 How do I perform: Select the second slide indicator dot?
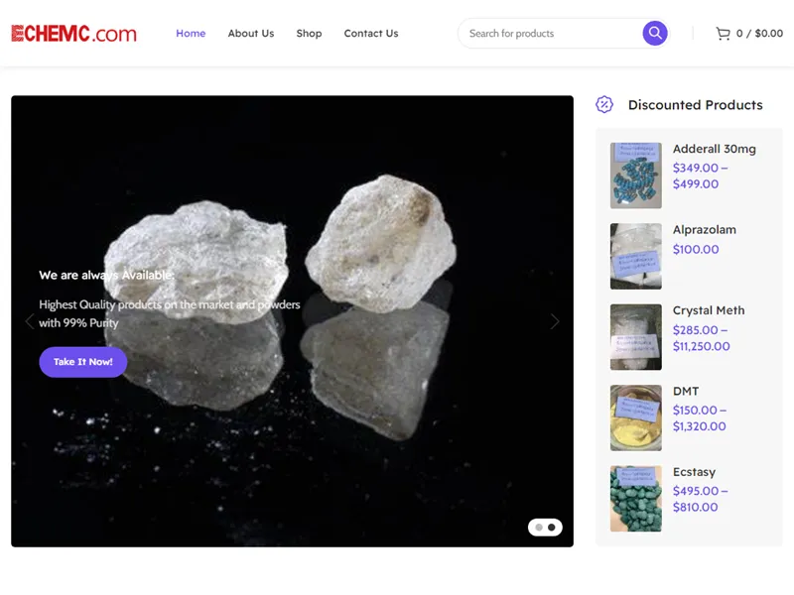[550, 527]
